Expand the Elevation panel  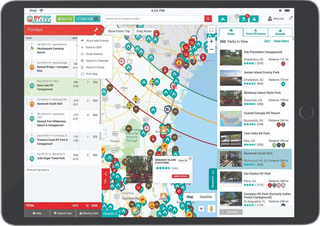110,213
